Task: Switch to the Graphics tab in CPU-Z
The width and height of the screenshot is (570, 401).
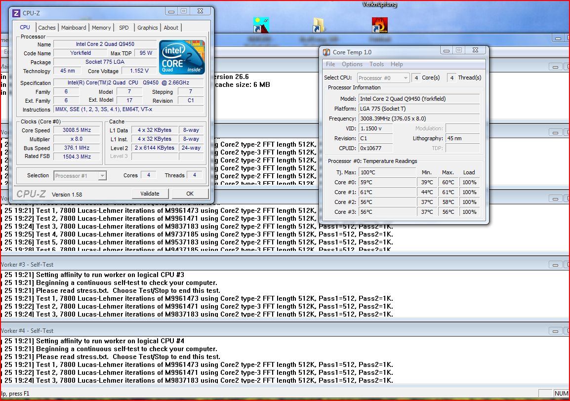Action: click(x=148, y=28)
